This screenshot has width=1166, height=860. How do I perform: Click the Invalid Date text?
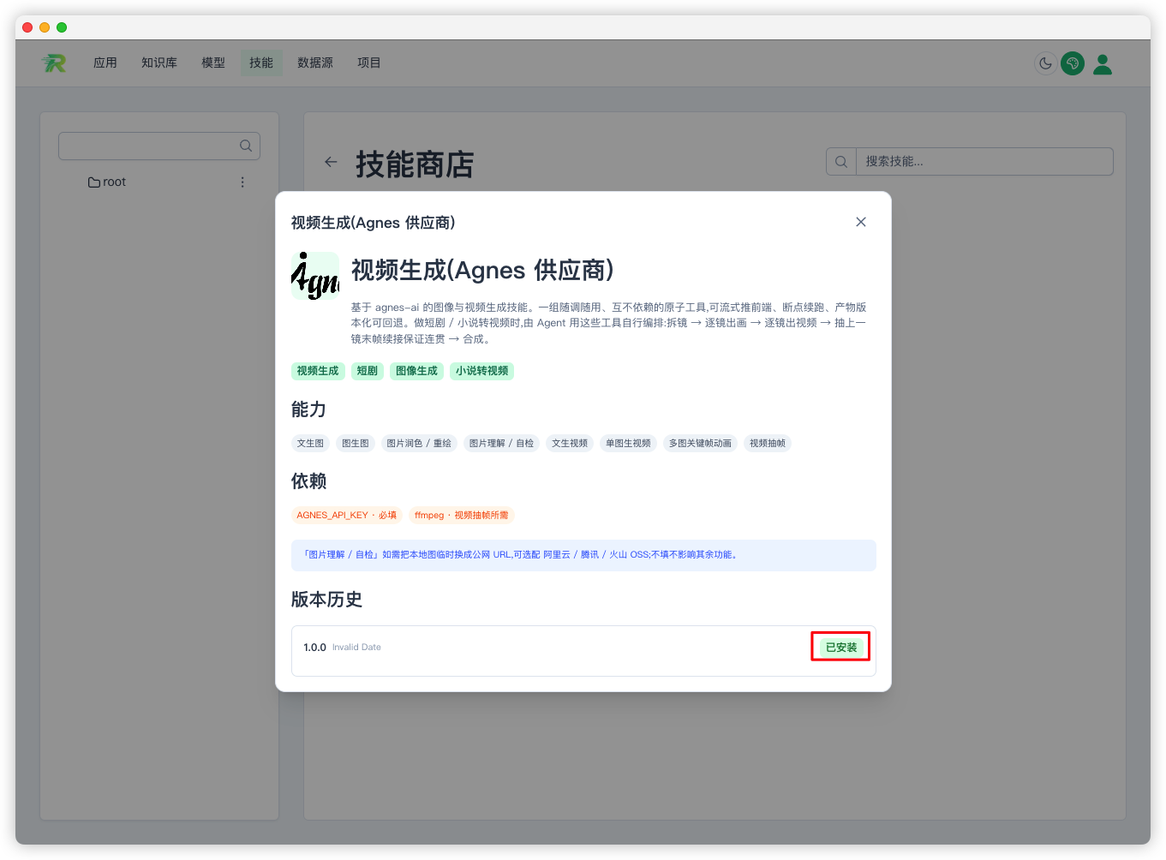[356, 648]
